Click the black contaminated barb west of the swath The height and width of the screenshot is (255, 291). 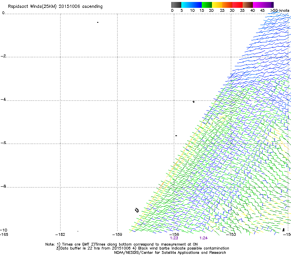(x=137, y=210)
